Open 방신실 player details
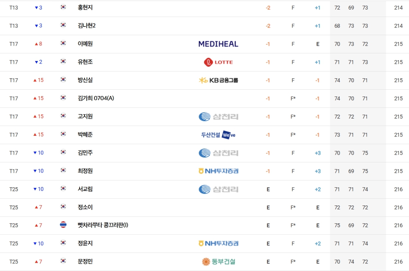 [x=85, y=80]
